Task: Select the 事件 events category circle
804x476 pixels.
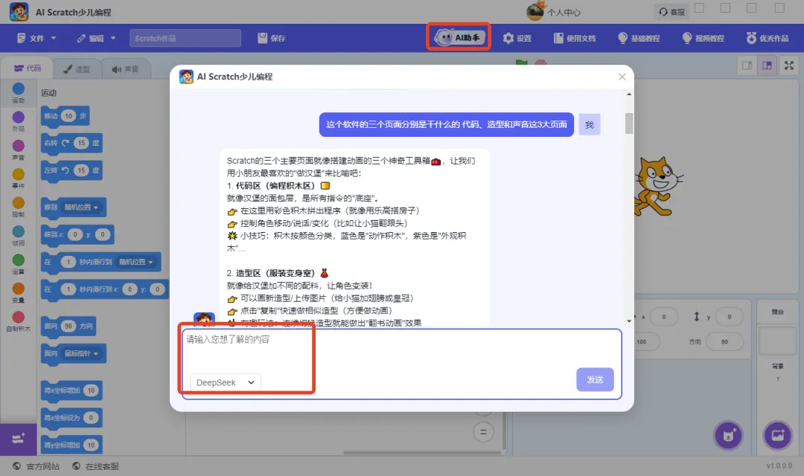Action: (x=19, y=175)
